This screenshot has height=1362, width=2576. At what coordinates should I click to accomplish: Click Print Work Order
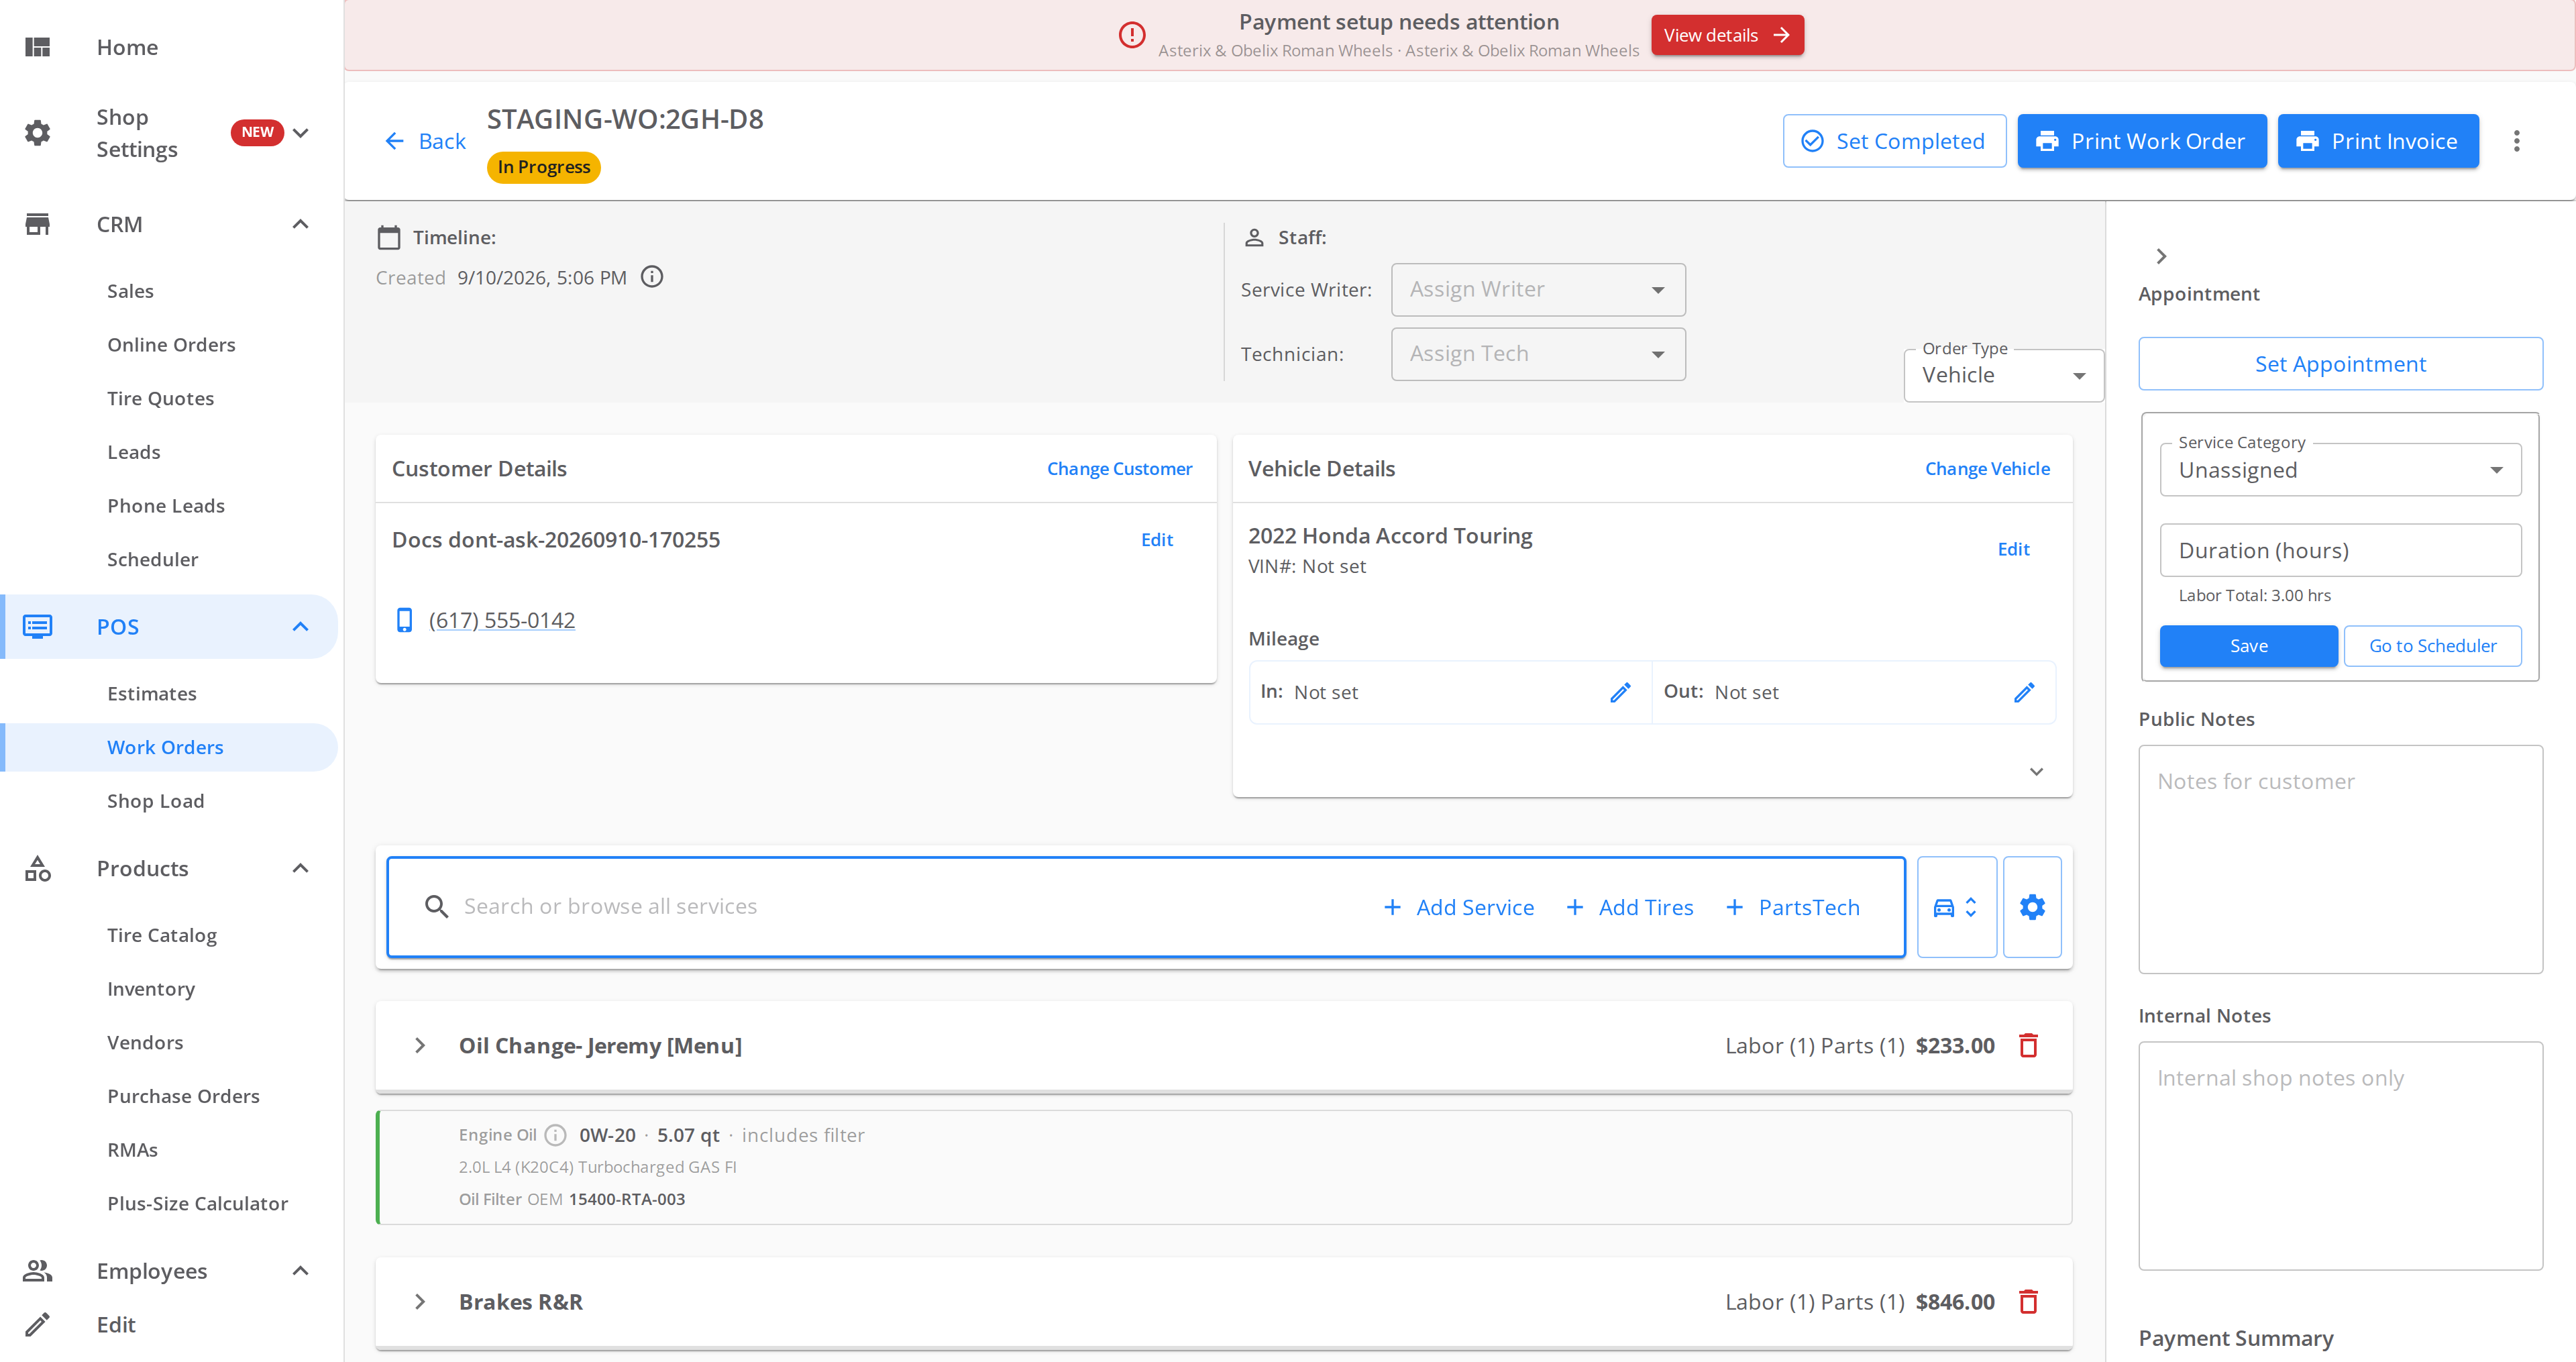pos(2142,141)
